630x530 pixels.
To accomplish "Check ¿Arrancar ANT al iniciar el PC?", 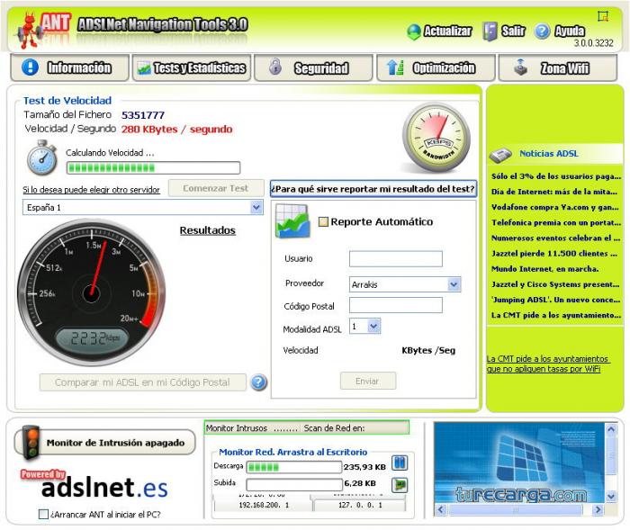I will click(x=43, y=515).
